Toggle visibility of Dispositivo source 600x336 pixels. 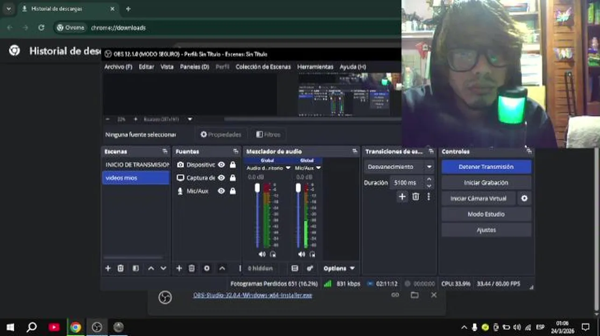221,165
